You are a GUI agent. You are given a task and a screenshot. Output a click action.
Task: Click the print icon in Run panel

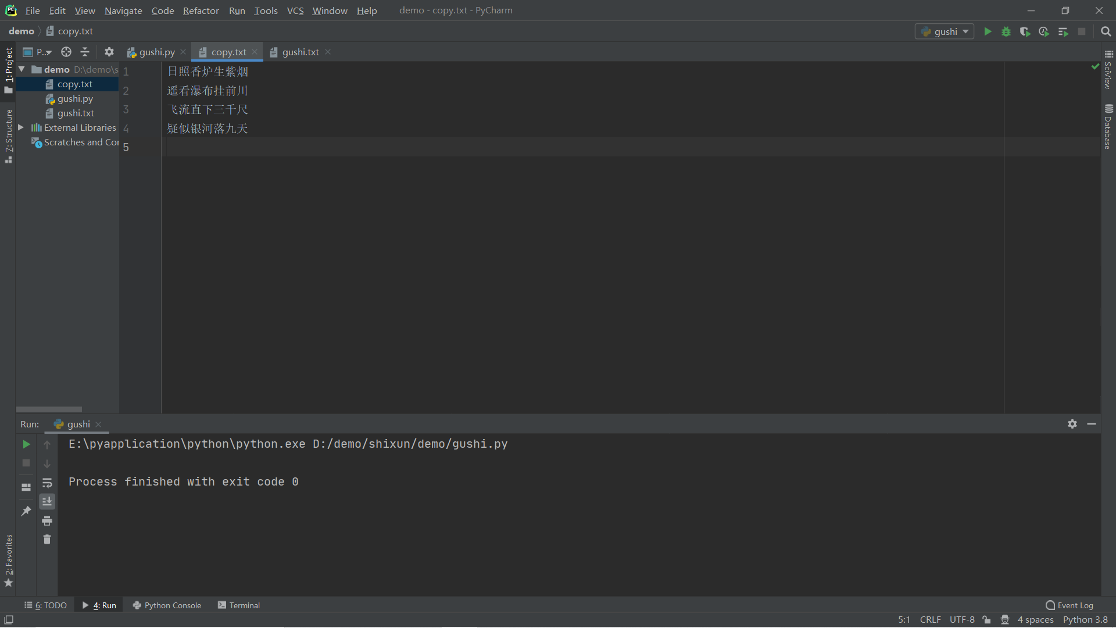(x=47, y=520)
